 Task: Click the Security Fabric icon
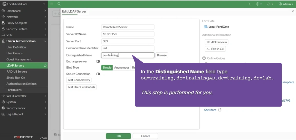[3, 108]
